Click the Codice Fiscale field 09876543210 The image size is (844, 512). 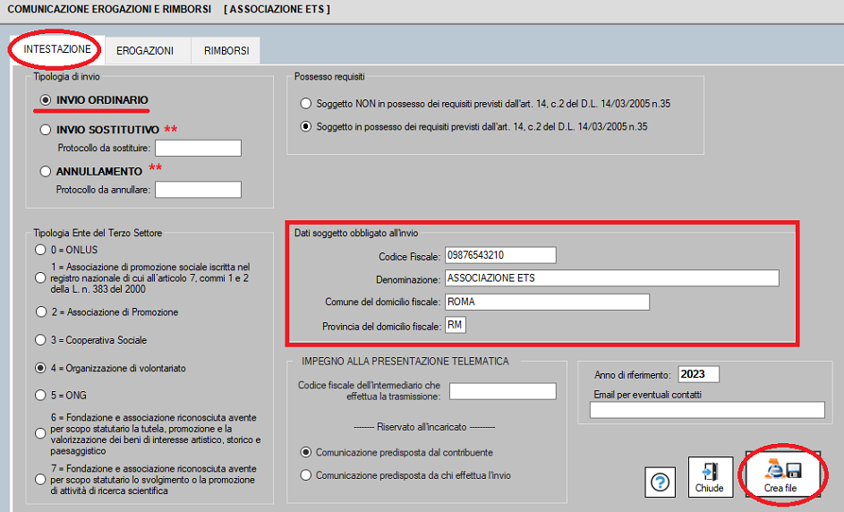pyautogui.click(x=500, y=255)
